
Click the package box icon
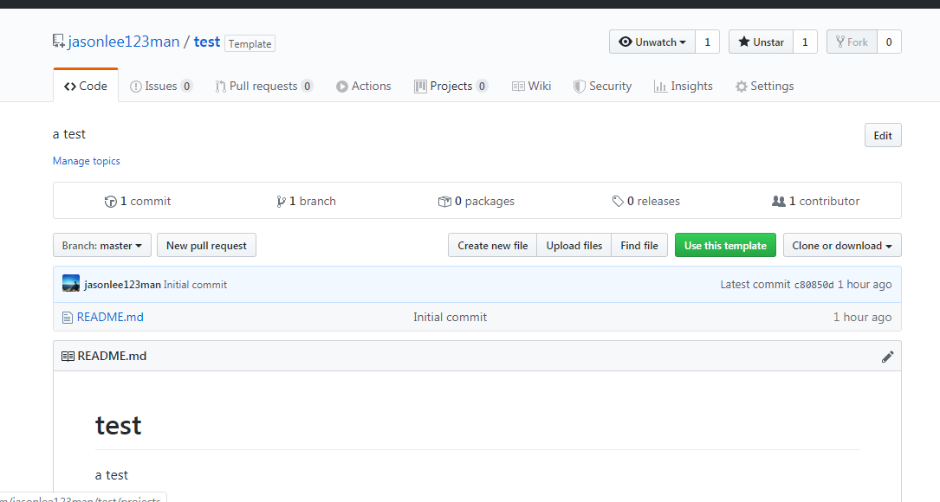click(x=444, y=202)
